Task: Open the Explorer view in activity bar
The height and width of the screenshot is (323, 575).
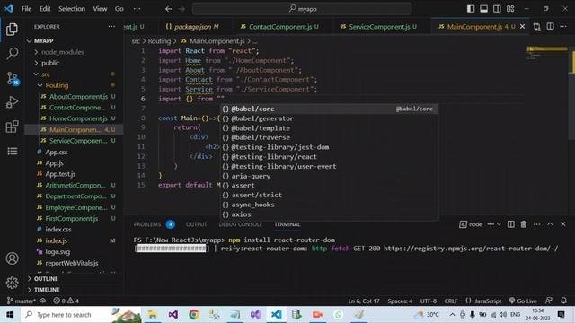Action: (12, 30)
